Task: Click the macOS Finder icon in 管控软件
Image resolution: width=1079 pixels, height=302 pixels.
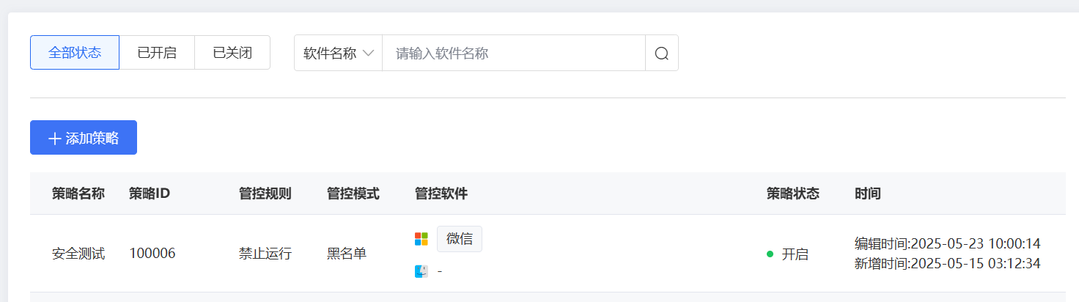Action: (x=421, y=271)
